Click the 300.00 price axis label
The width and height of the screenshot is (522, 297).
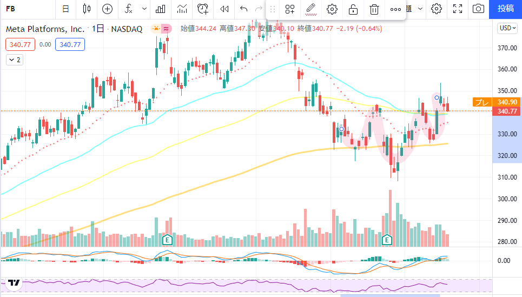pos(507,199)
